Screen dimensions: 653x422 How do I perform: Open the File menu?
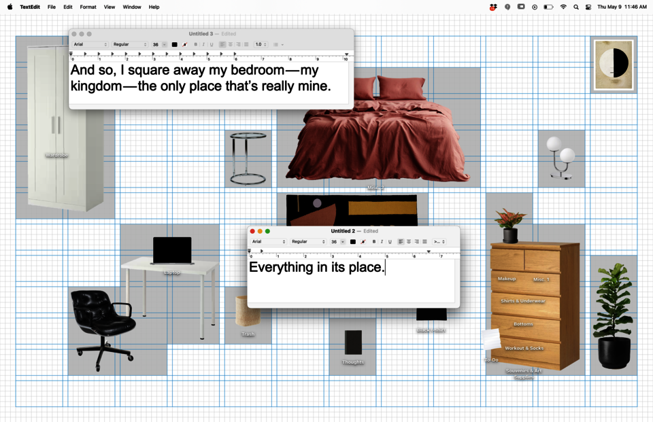tap(52, 7)
